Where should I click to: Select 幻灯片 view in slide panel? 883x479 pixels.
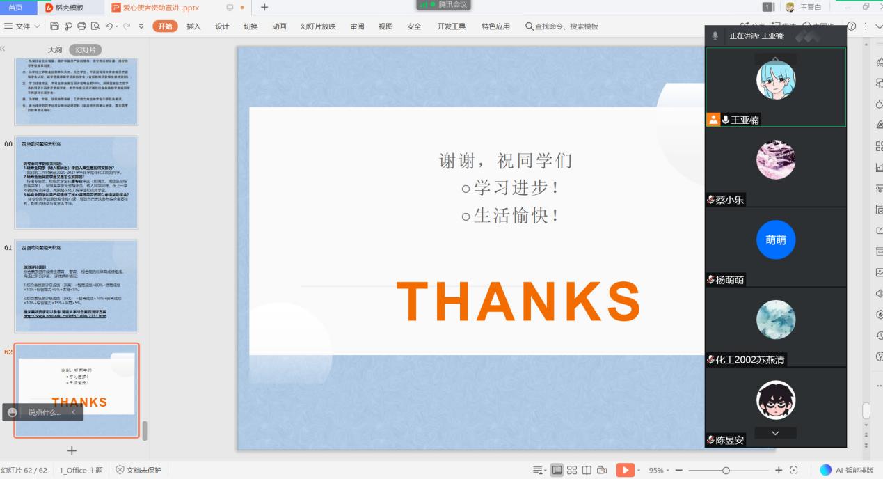point(85,50)
